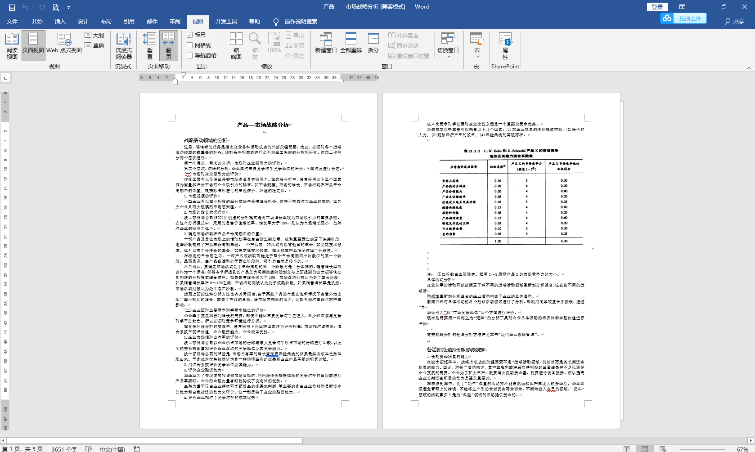Switch to the 邮件 Mailings tab
The width and height of the screenshot is (755, 452).
click(x=152, y=22)
